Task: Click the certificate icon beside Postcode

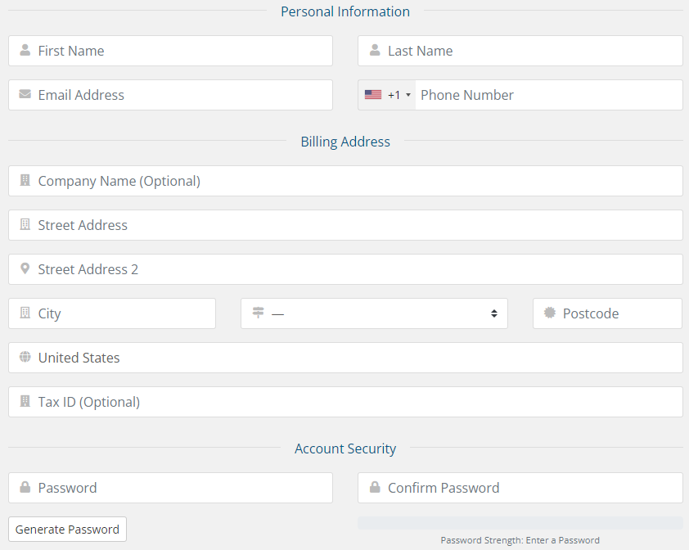Action: pos(549,313)
